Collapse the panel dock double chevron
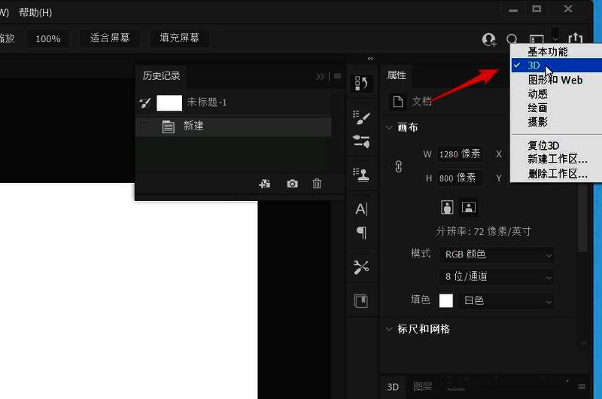The height and width of the screenshot is (399, 602). 370,59
